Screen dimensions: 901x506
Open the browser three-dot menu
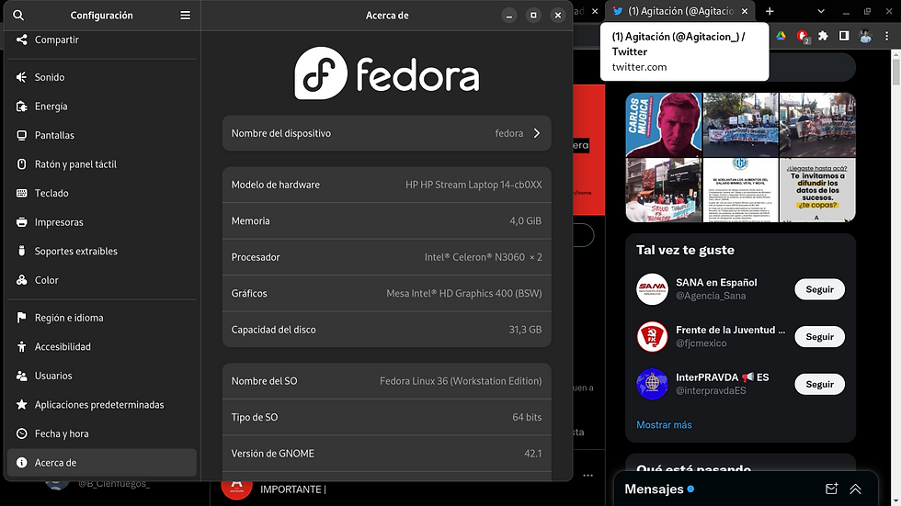(x=886, y=36)
